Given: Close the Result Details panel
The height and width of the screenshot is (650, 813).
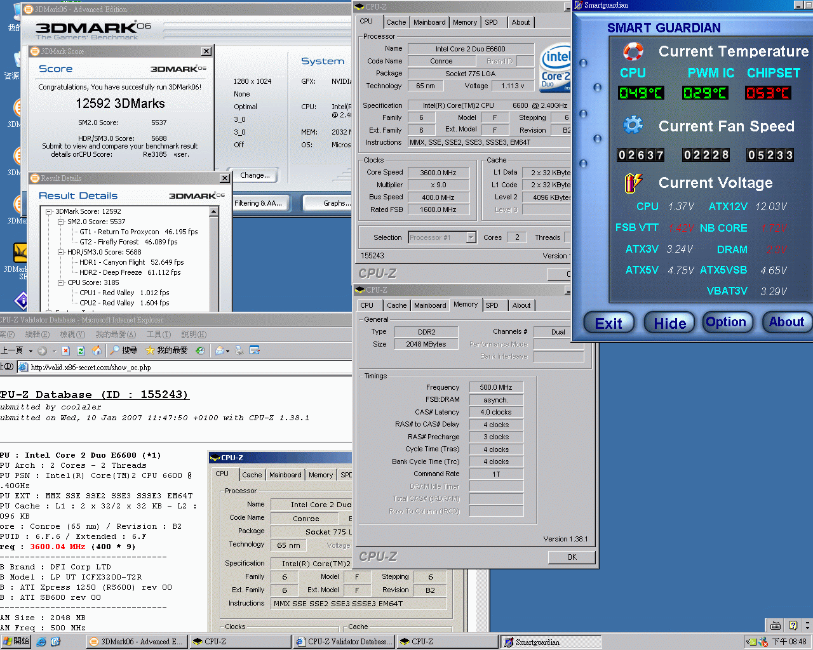Looking at the screenshot, I should click(x=224, y=178).
